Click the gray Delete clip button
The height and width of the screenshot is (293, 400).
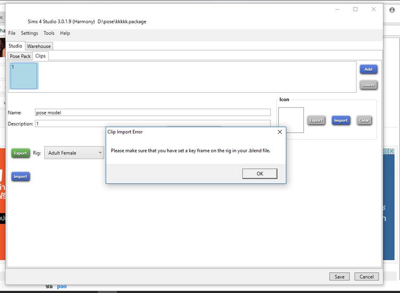pyautogui.click(x=369, y=85)
